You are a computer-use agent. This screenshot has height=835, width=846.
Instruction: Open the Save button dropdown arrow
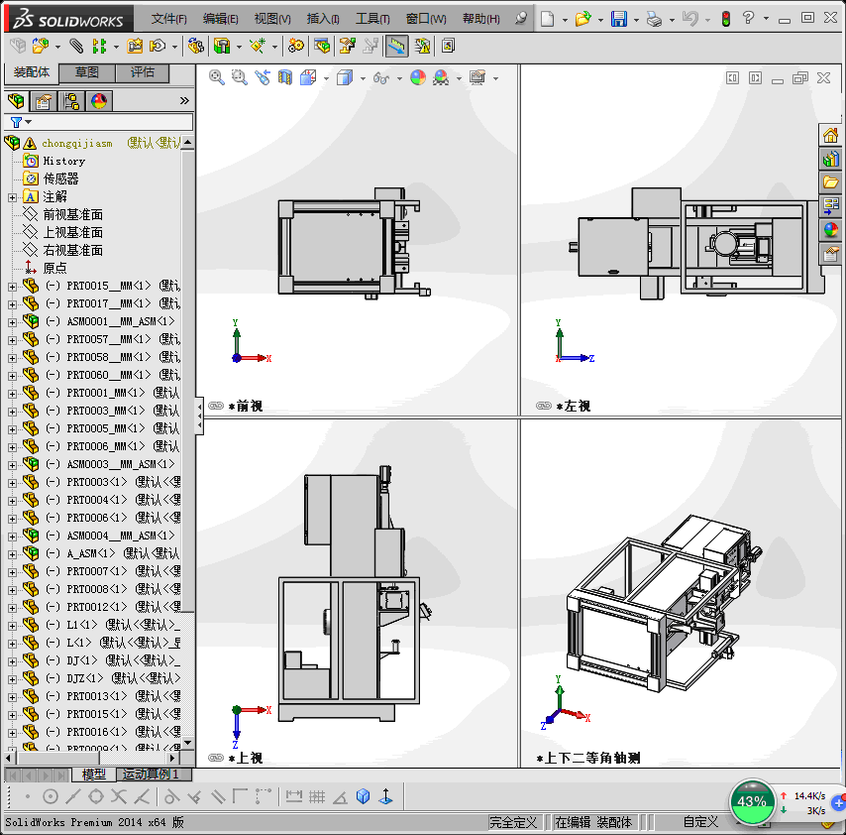635,19
